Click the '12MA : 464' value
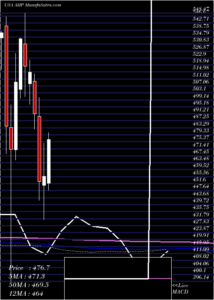The width and height of the screenshot is (214, 300). tap(26, 293)
